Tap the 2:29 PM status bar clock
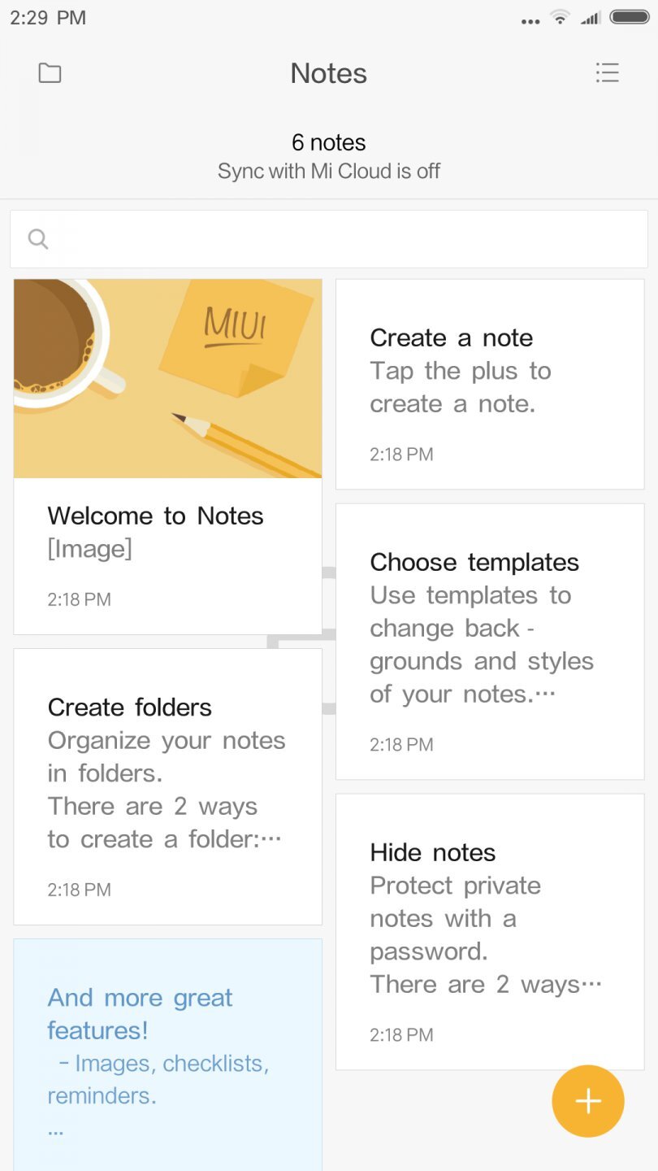Screen dimensions: 658x1171 point(48,18)
